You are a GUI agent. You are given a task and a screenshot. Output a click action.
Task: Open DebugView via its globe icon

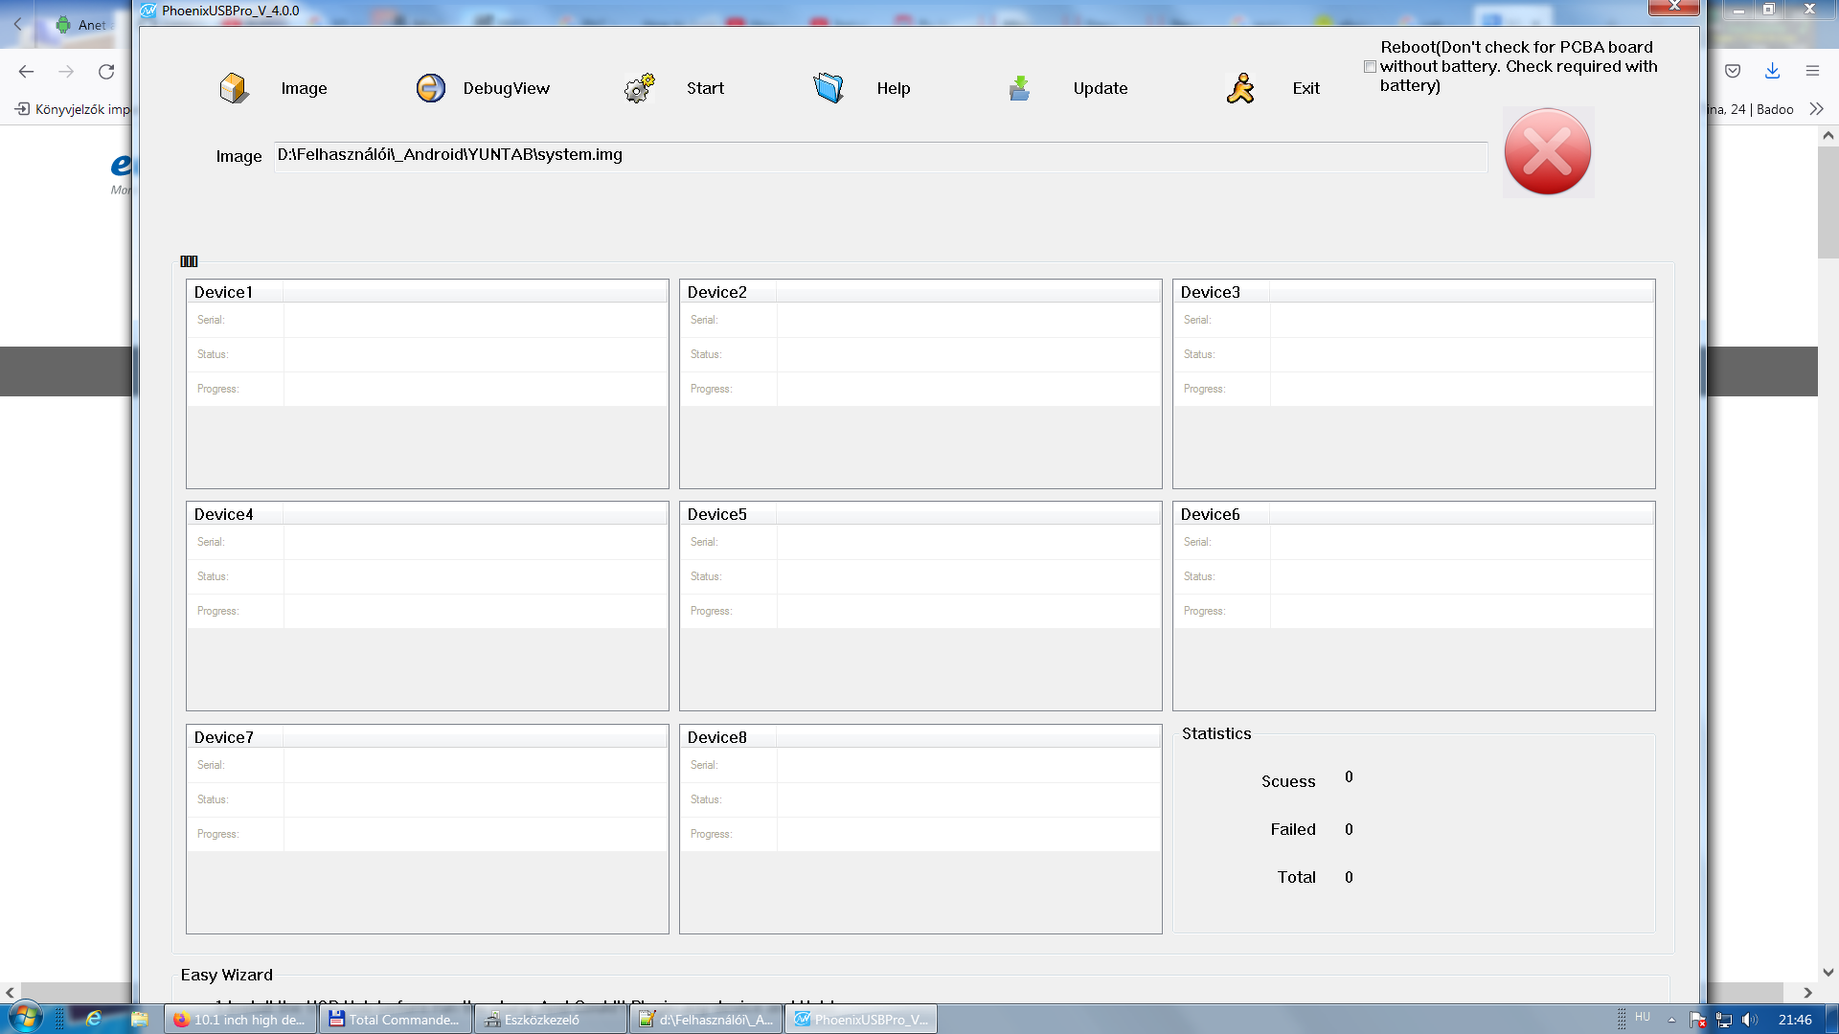431,88
